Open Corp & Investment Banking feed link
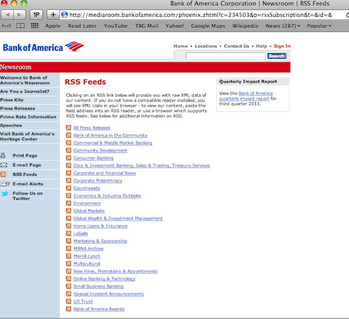349x319 pixels. pyautogui.click(x=141, y=165)
